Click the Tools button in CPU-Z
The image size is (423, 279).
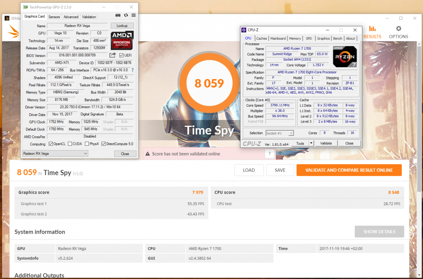pyautogui.click(x=300, y=143)
